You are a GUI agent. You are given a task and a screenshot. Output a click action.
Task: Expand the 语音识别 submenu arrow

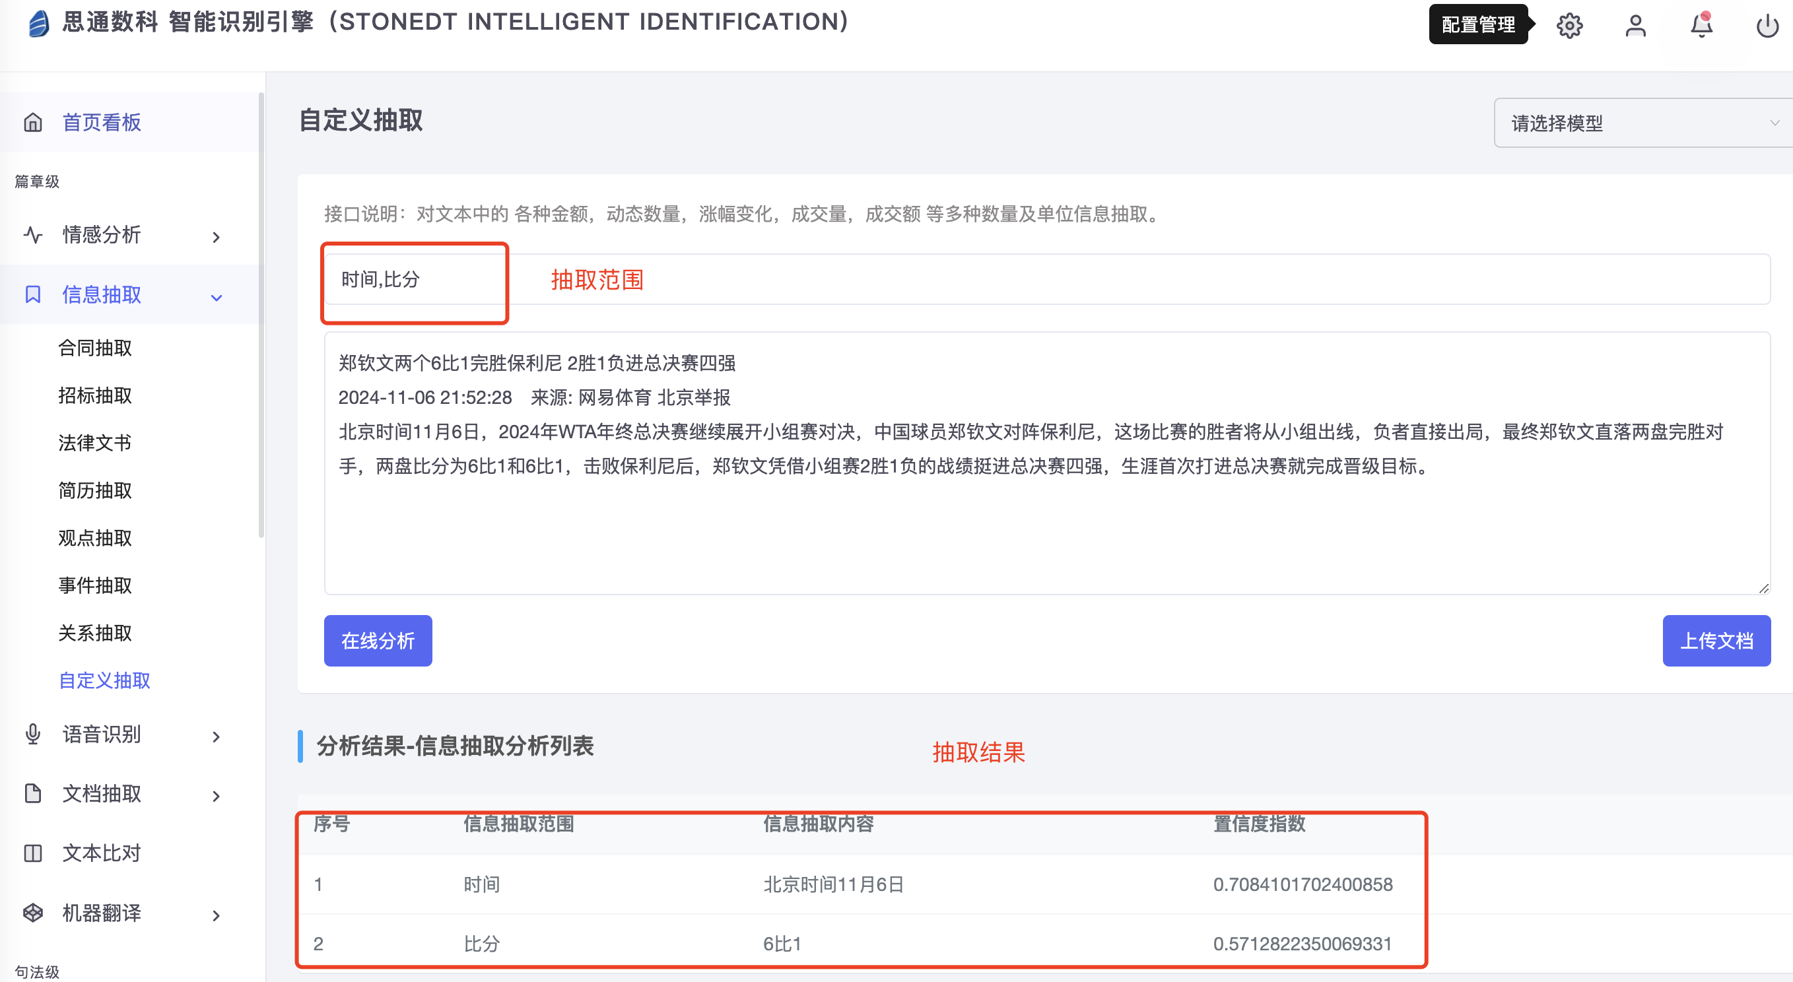[x=216, y=736]
